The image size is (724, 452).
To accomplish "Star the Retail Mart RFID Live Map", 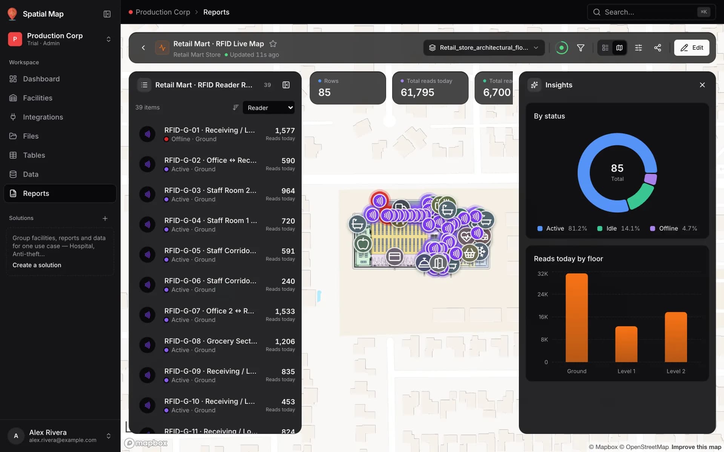I will point(273,44).
